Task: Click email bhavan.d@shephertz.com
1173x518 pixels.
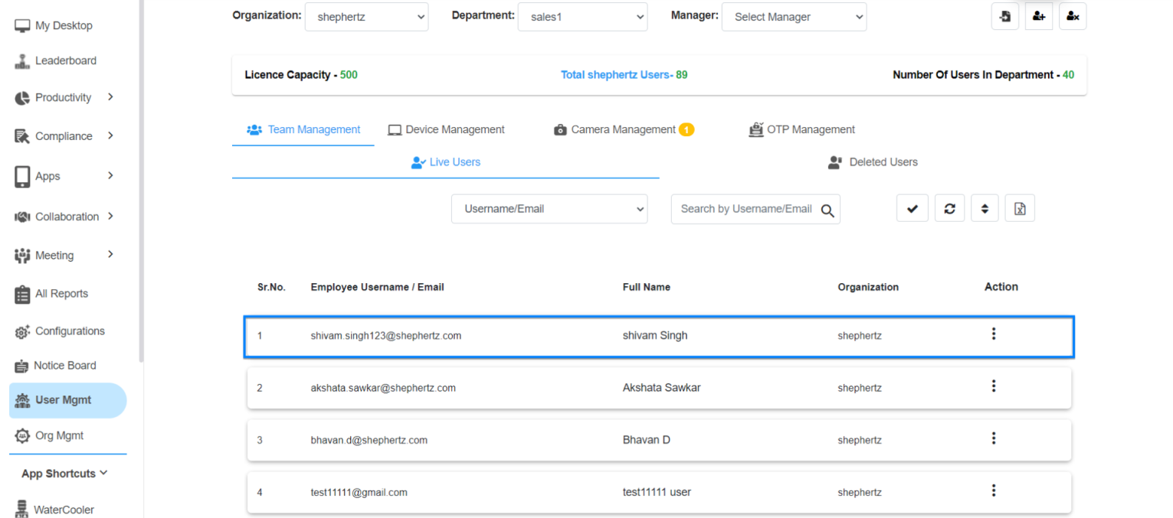Action: 369,440
